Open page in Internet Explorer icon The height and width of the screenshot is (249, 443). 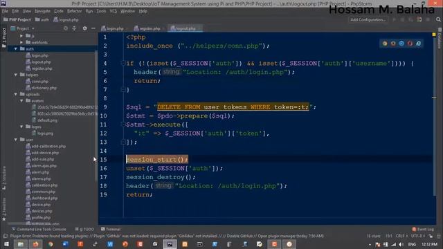[x=418, y=44]
